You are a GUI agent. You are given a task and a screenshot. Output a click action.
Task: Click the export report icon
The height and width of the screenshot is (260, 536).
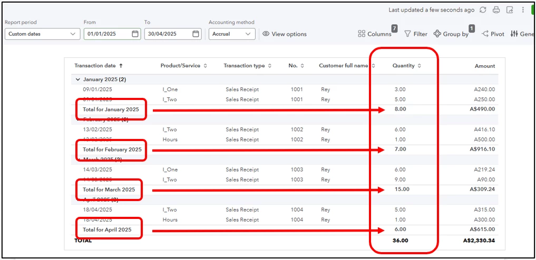click(x=510, y=10)
